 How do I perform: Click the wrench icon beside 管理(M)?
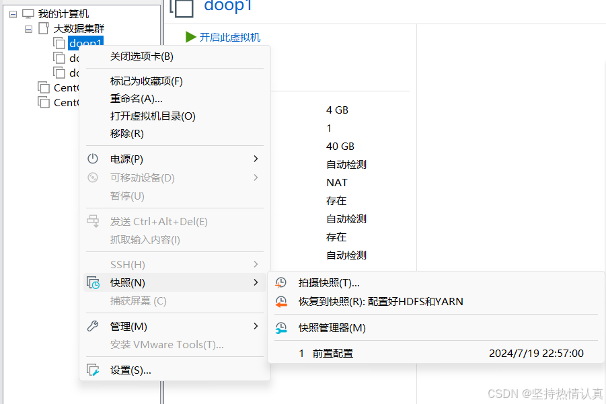pyautogui.click(x=93, y=327)
